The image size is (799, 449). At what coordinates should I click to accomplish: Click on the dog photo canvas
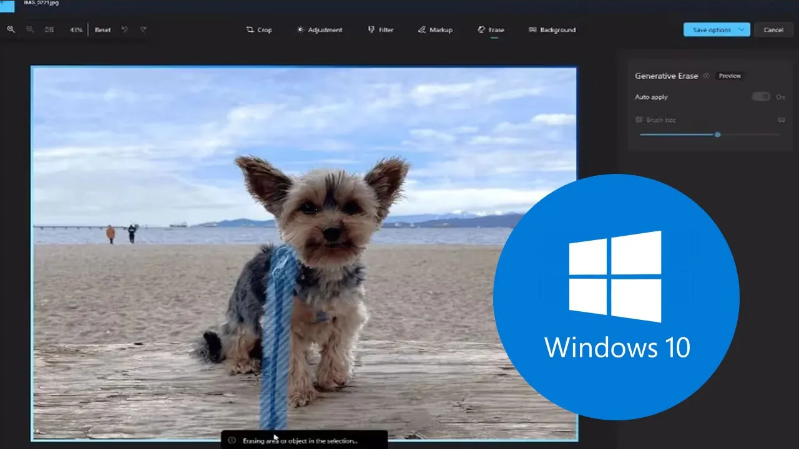[x=305, y=253]
